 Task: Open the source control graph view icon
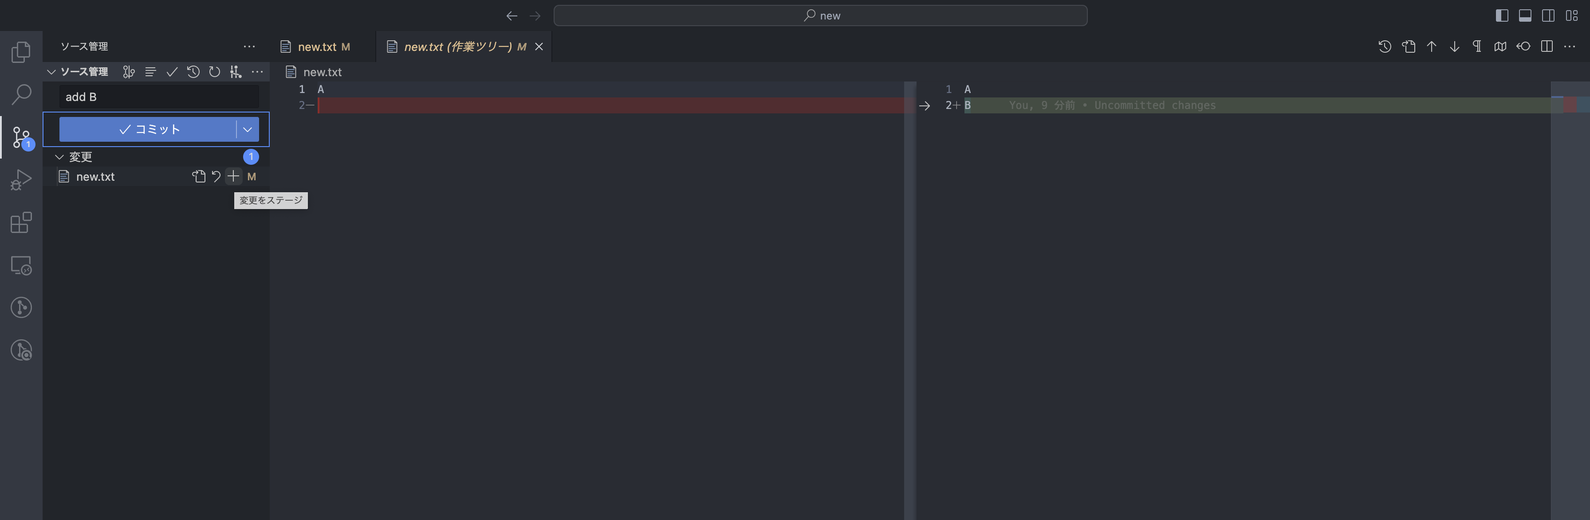235,72
